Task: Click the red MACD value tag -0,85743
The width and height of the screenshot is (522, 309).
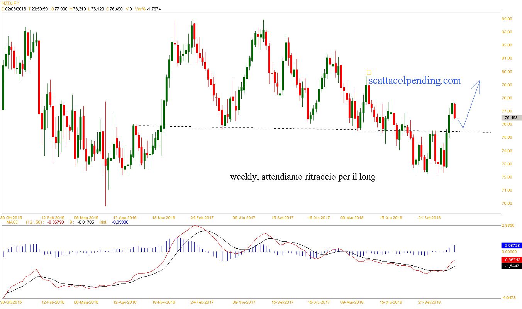Action: click(x=512, y=260)
